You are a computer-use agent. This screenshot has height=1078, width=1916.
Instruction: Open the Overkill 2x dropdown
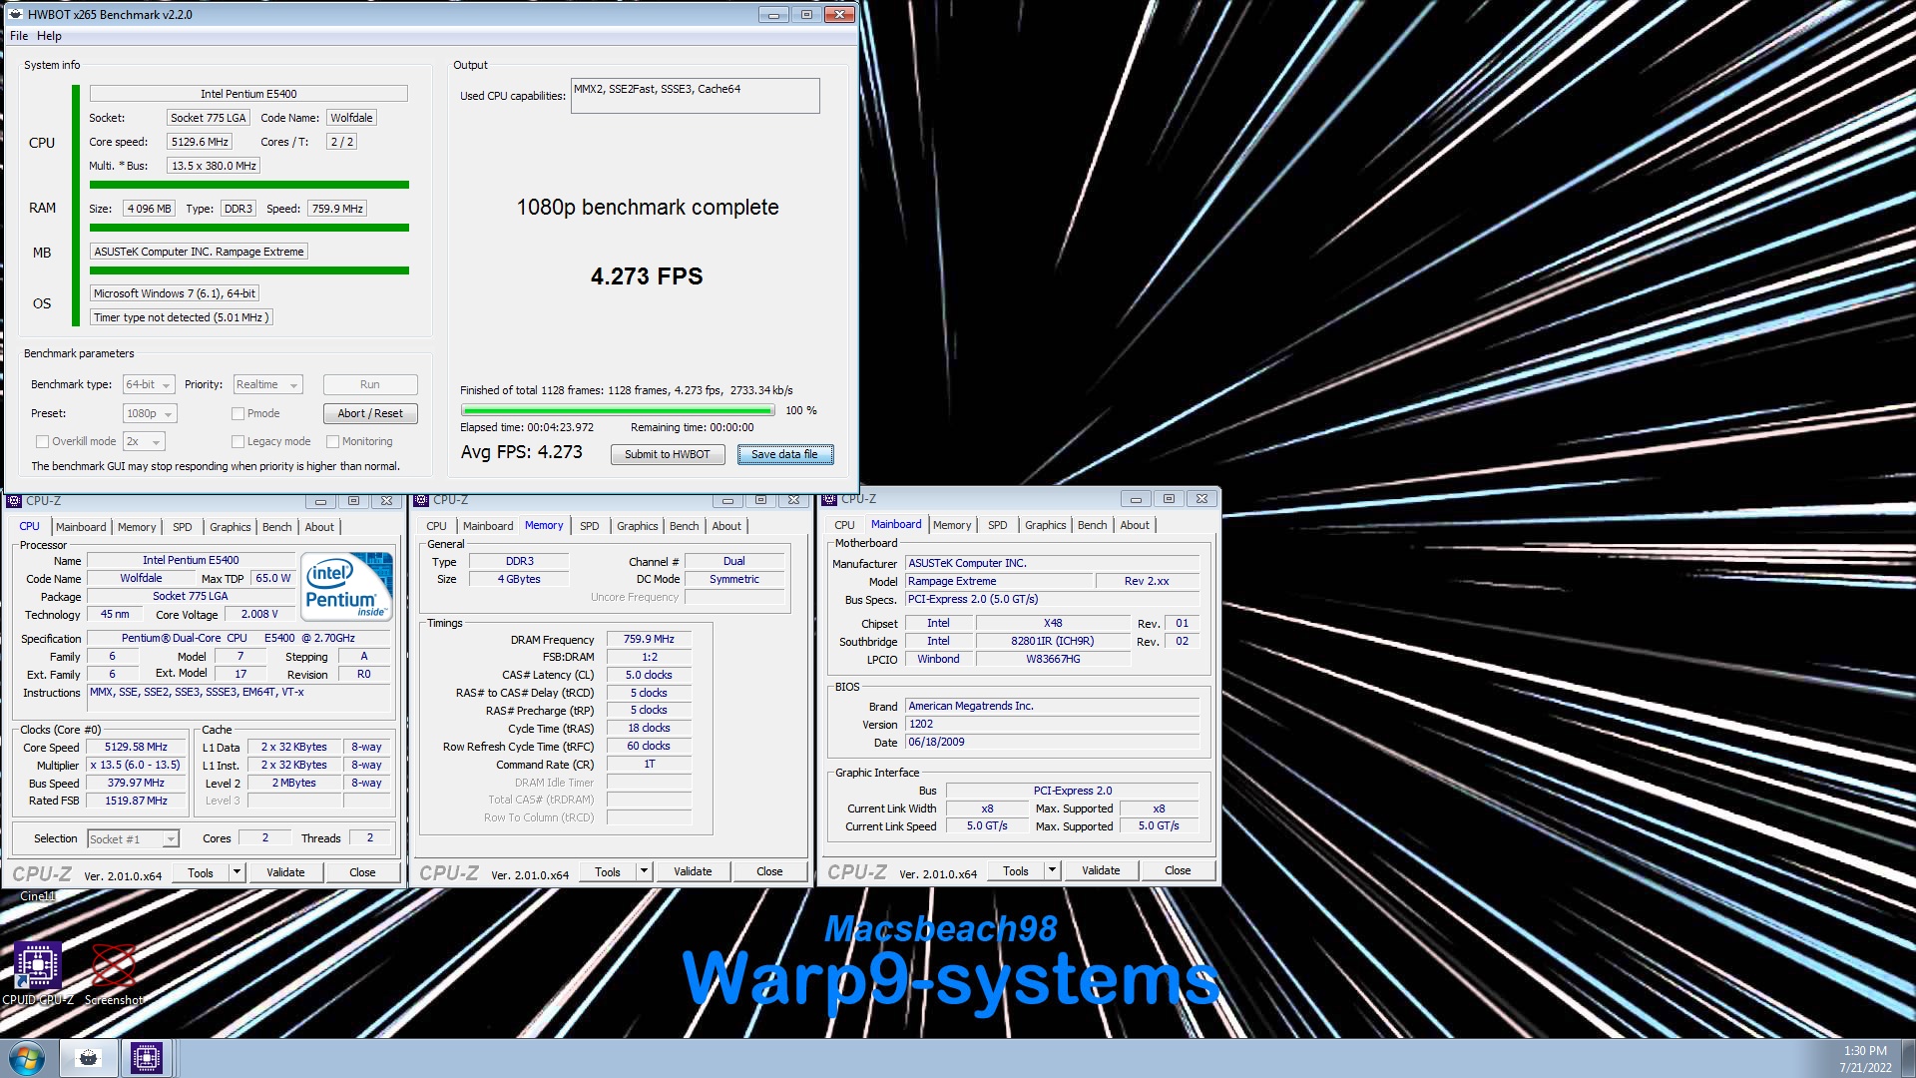tap(144, 441)
